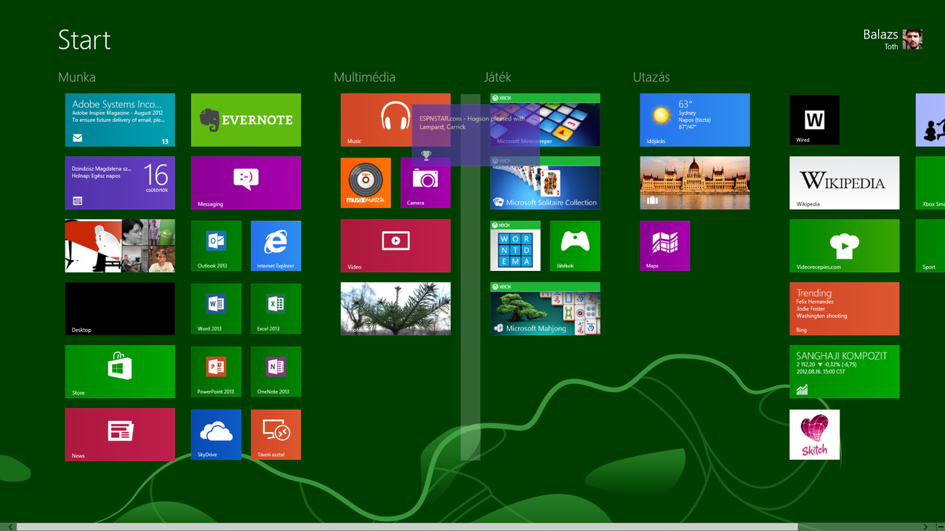
Task: Select the Játék group heading
Action: coord(498,77)
